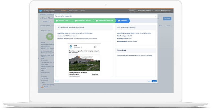Switch to the Entry Sources tab
The image size is (212, 110).
click(73, 11)
